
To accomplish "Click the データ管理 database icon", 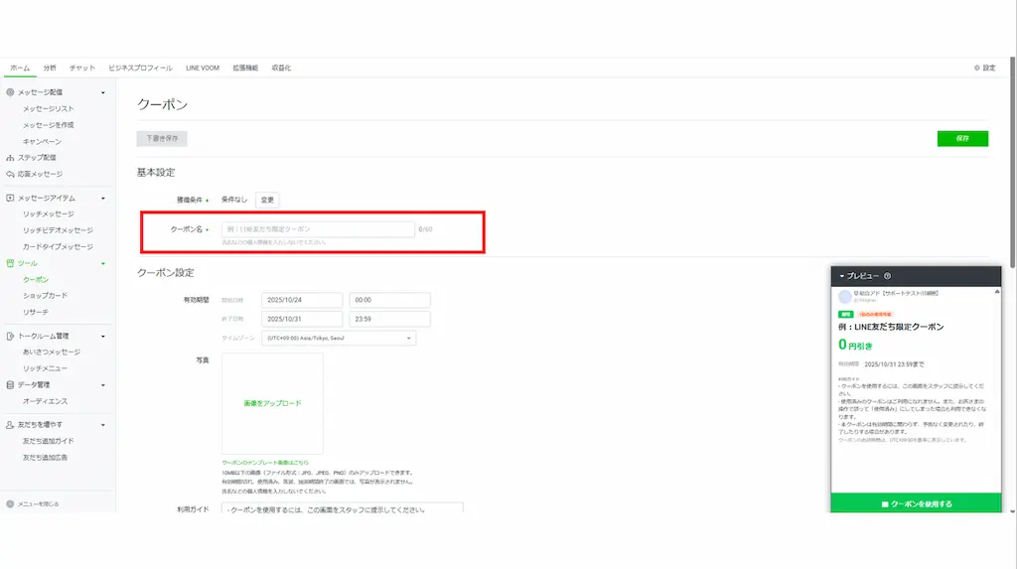I will point(10,384).
